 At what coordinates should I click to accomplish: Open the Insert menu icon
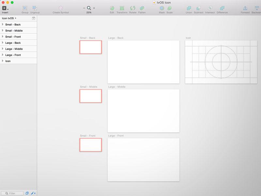coord(5,9)
